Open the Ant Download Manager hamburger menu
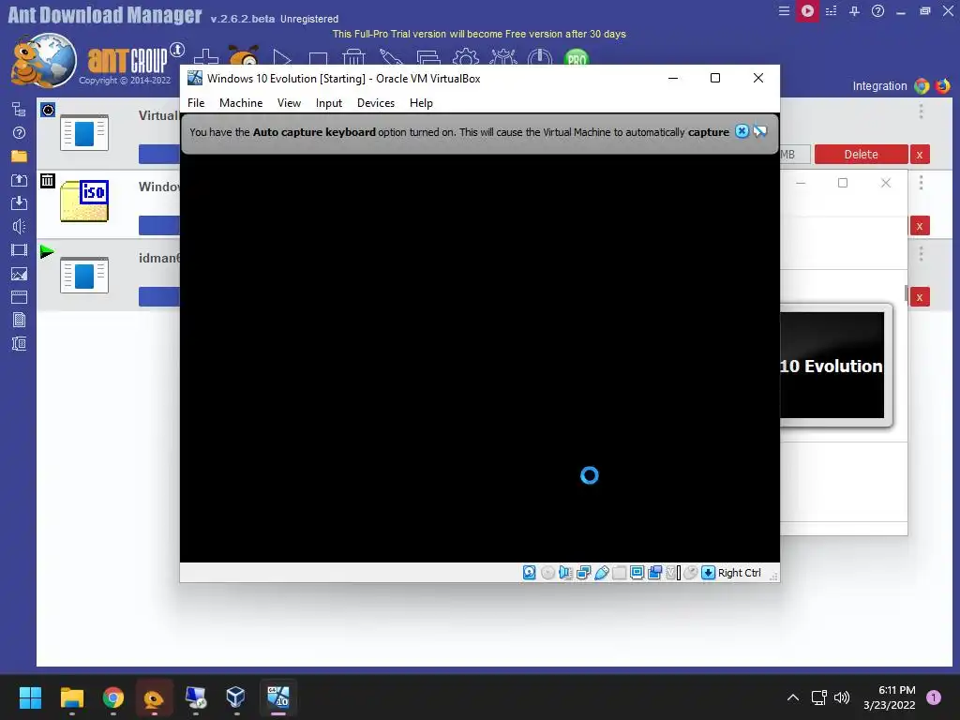Screen dimensions: 960x720 click(x=783, y=11)
